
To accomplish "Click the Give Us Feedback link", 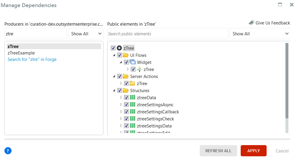I will click(272, 23).
